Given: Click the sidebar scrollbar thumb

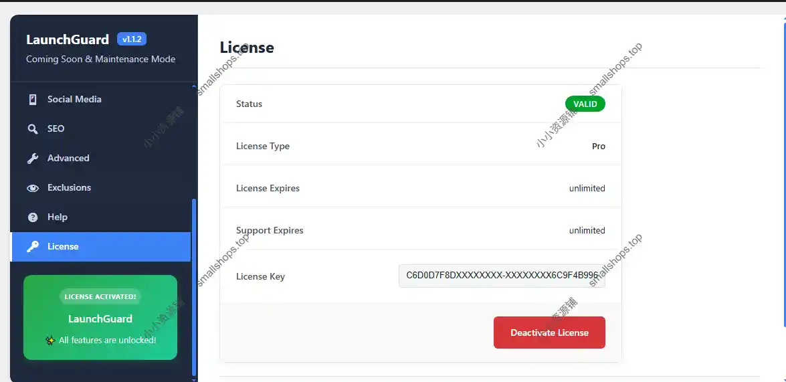Looking at the screenshot, I should click(x=194, y=286).
